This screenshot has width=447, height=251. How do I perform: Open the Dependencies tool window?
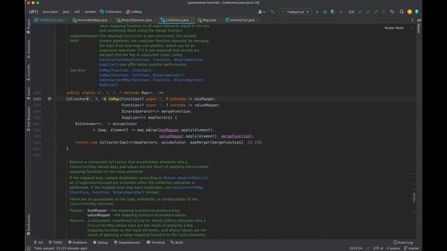(x=127, y=243)
